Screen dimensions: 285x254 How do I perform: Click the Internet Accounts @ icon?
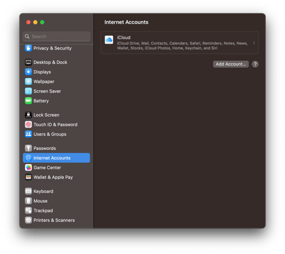click(x=28, y=158)
